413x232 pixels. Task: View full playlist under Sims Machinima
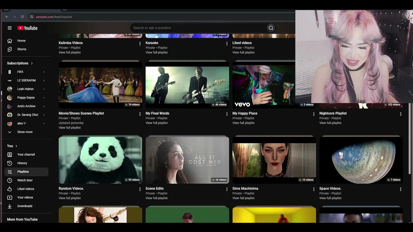(243, 198)
